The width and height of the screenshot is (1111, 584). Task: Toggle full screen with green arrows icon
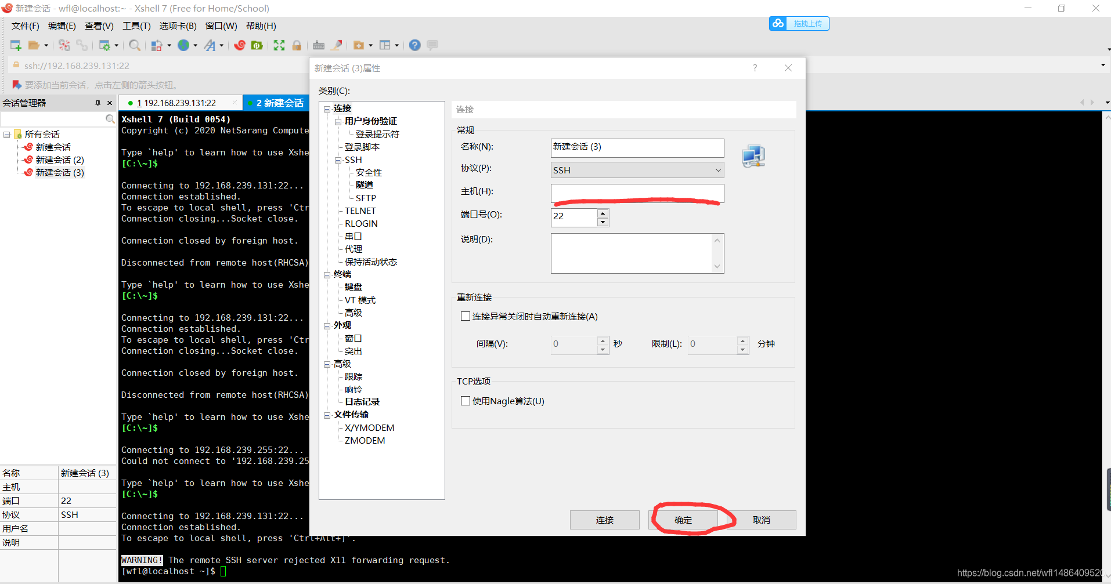point(279,45)
